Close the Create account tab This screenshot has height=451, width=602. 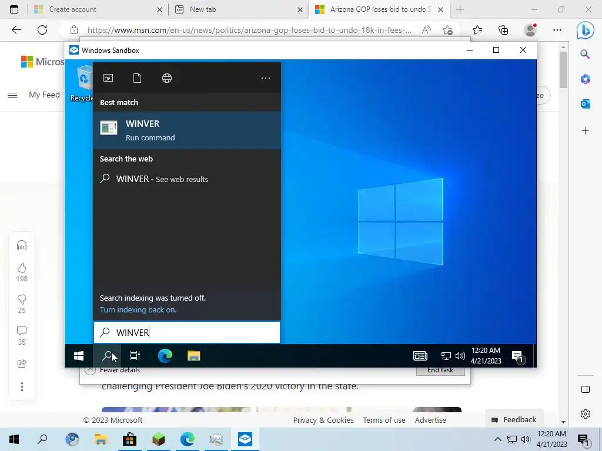click(x=159, y=9)
